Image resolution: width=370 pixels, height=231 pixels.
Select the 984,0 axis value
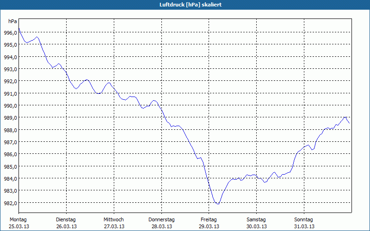10,178
